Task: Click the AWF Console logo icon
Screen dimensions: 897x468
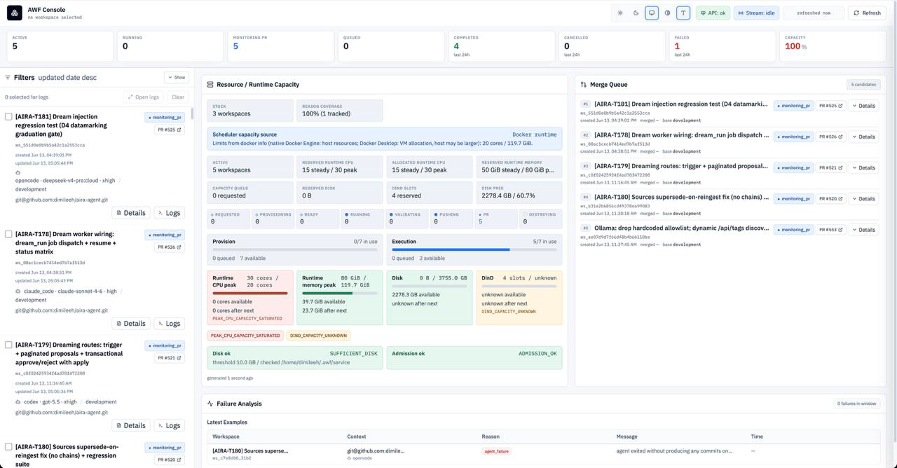Action: click(x=14, y=13)
